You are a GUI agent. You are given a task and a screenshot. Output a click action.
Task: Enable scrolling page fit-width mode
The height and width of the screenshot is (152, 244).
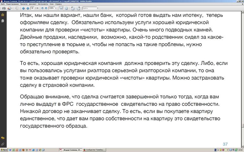coord(61,8)
